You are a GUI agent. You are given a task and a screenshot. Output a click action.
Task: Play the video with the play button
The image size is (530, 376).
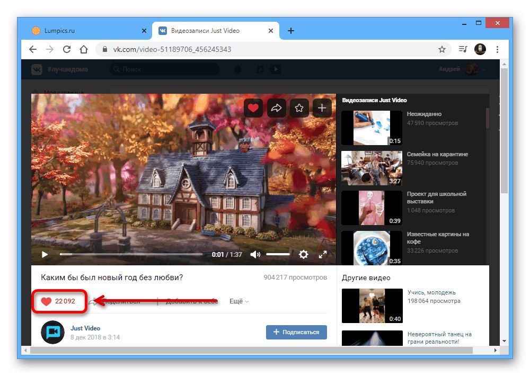(45, 254)
